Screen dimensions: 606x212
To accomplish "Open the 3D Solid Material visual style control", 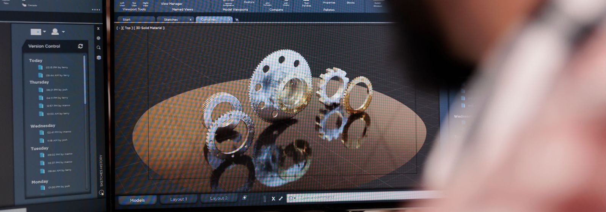I will [149, 28].
